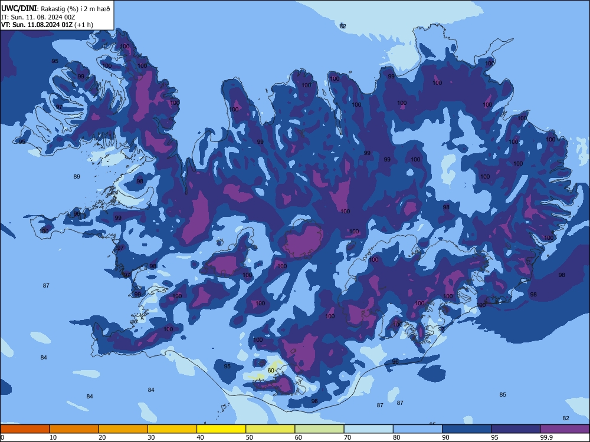
Task: Click the "99.9" legend tick label
Action: 546,437
